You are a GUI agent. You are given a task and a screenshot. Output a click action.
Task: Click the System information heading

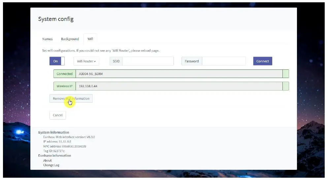[53, 132]
